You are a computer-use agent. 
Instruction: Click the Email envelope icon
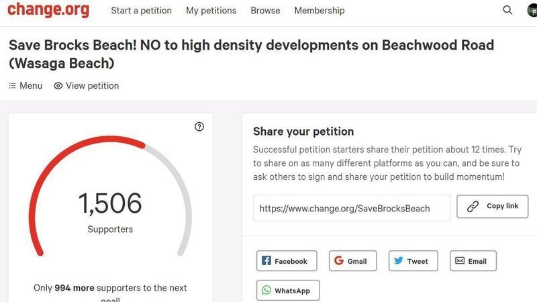tap(460, 261)
